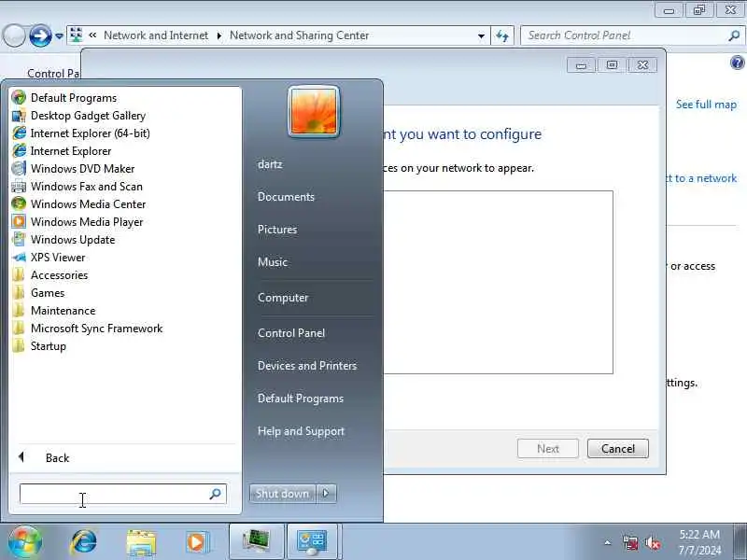Screen dimensions: 747x560
Task: Open the plain Internet Explorer entry
Action: tap(71, 151)
